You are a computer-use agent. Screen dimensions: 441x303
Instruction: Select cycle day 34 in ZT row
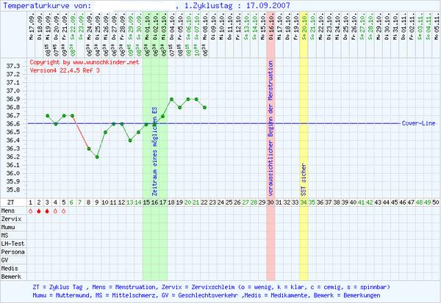point(304,202)
